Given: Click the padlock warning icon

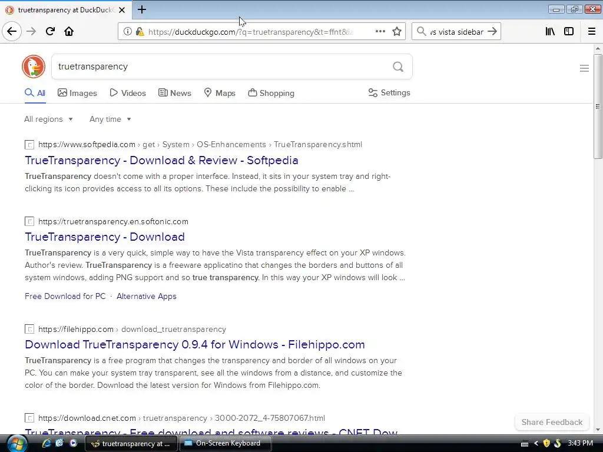Looking at the screenshot, I should [140, 32].
